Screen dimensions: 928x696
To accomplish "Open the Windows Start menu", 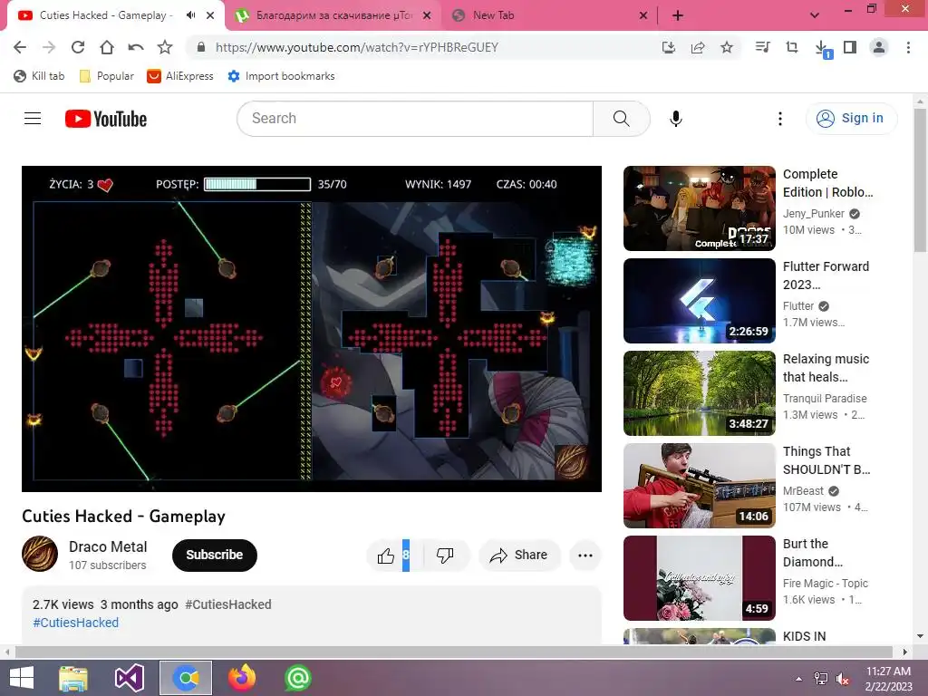I will (22, 678).
